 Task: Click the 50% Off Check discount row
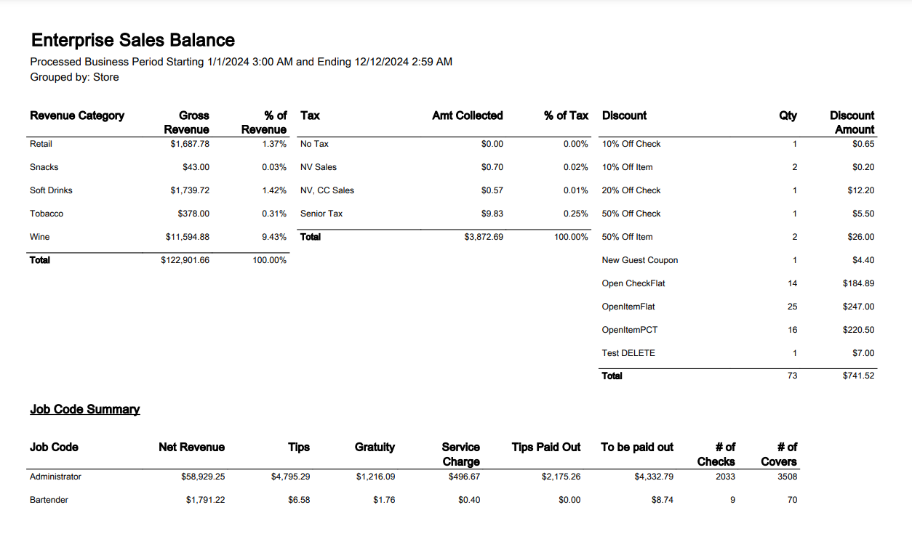(x=631, y=214)
